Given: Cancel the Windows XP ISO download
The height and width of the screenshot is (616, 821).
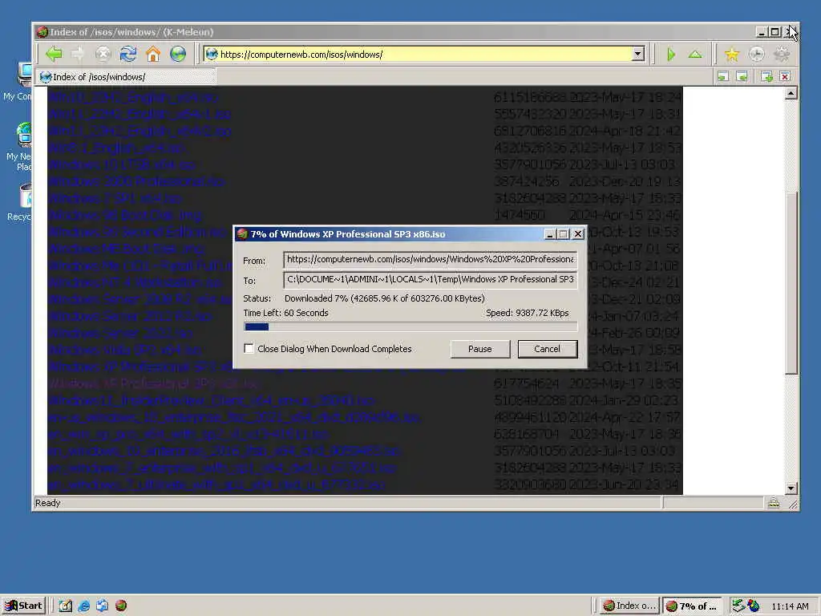Looking at the screenshot, I should click(x=547, y=349).
